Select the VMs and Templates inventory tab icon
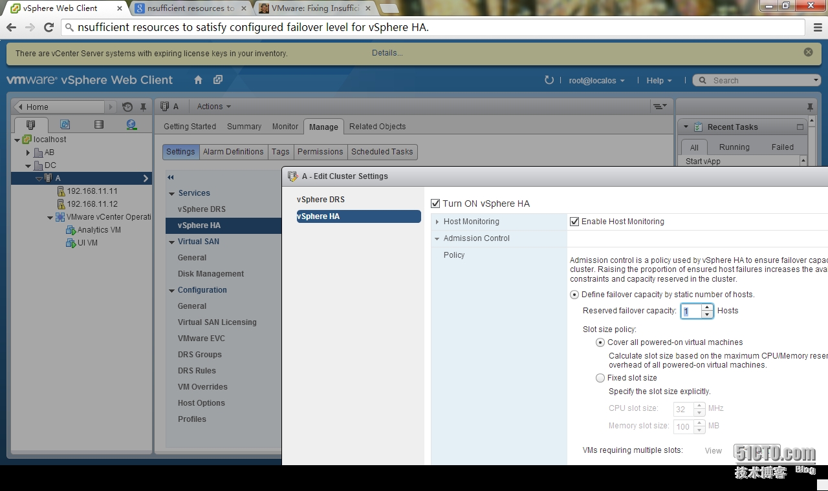This screenshot has height=491, width=828. (65, 125)
